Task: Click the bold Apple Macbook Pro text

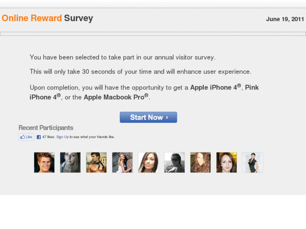Action: coord(116,97)
